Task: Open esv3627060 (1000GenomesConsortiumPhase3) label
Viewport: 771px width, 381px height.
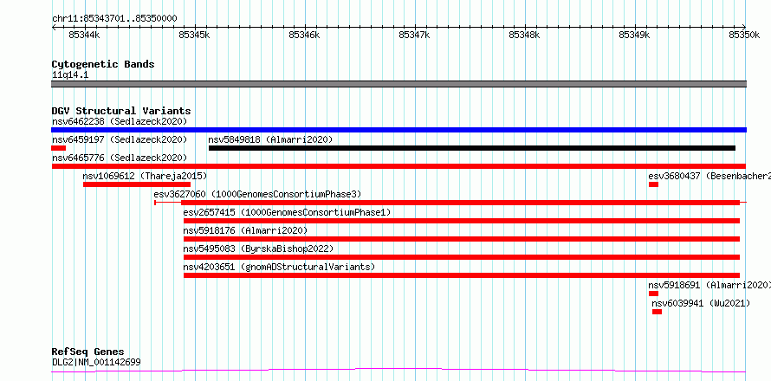Action: tap(257, 194)
